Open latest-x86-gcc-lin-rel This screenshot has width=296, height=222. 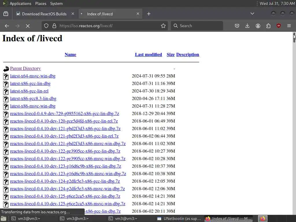(29, 91)
